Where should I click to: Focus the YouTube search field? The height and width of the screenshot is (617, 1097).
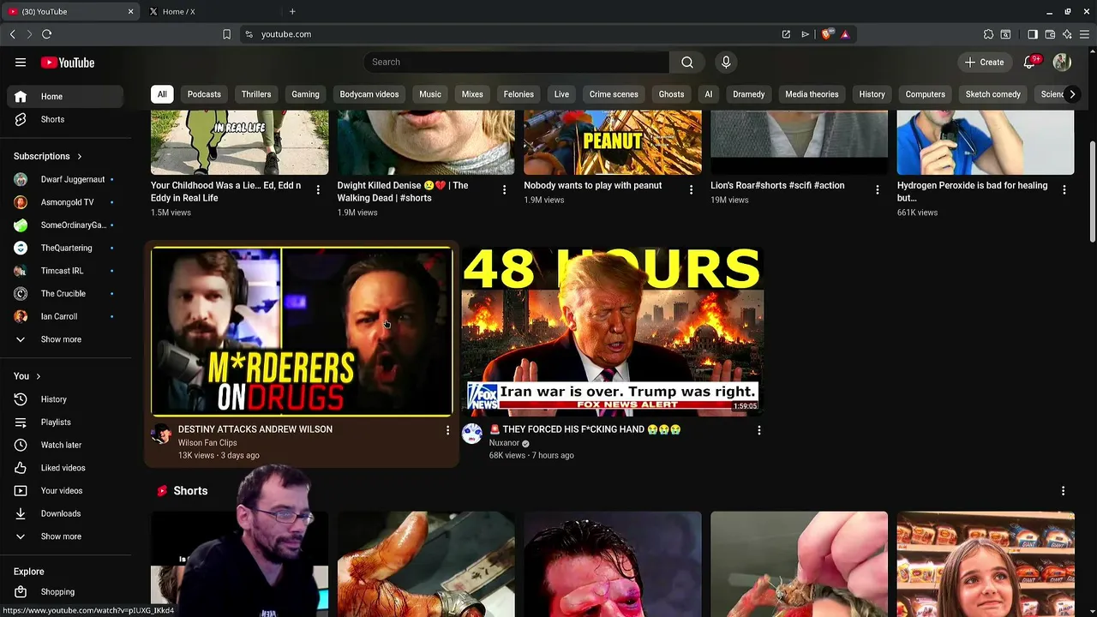coord(516,62)
